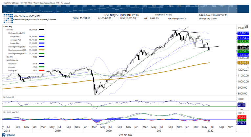Select the Bollinger Bands (20) legend entry
The height and width of the screenshot is (137, 251).
(16, 33)
